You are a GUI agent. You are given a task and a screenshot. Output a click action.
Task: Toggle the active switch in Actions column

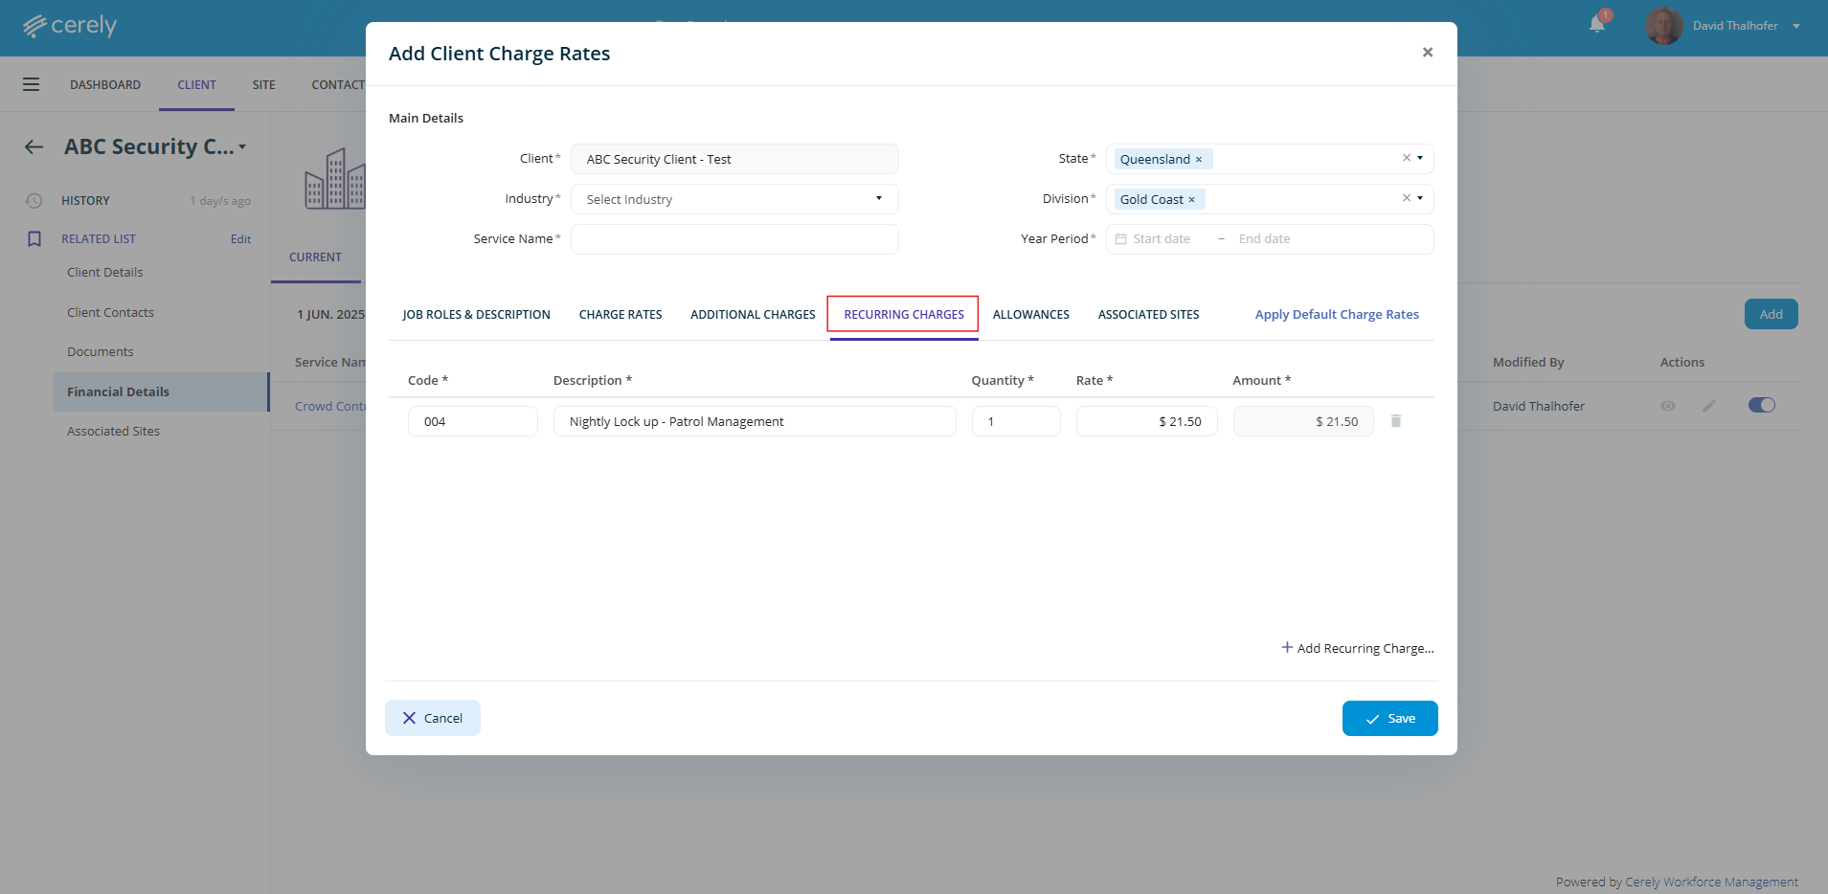(x=1761, y=405)
